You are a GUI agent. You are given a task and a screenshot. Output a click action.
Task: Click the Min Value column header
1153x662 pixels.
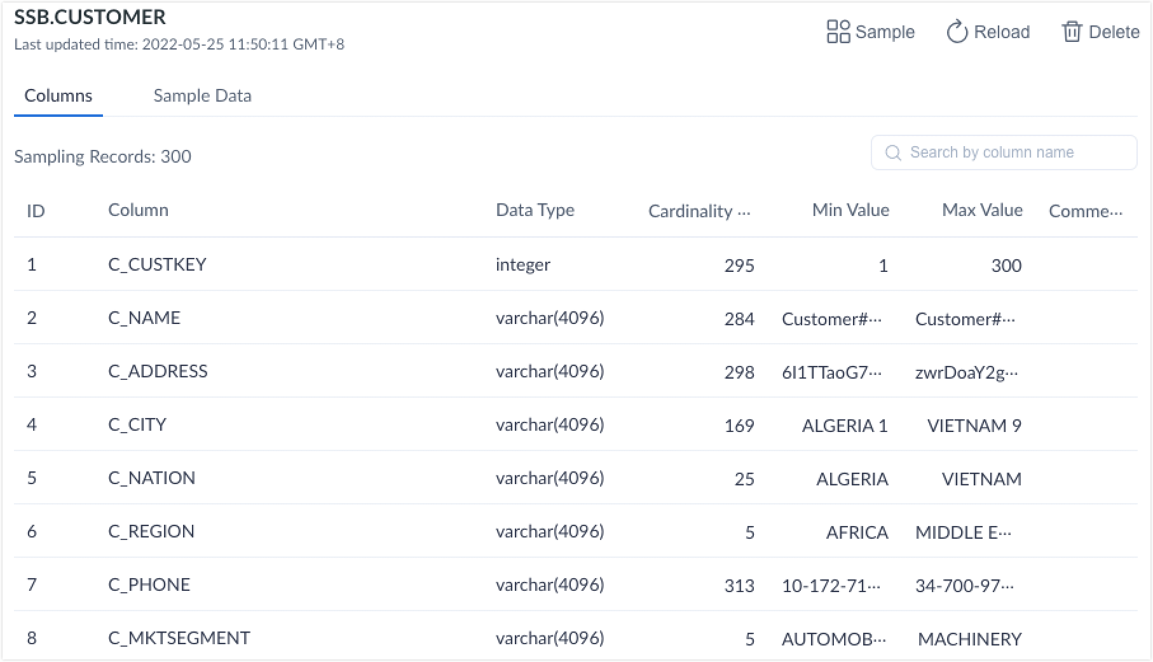[850, 210]
